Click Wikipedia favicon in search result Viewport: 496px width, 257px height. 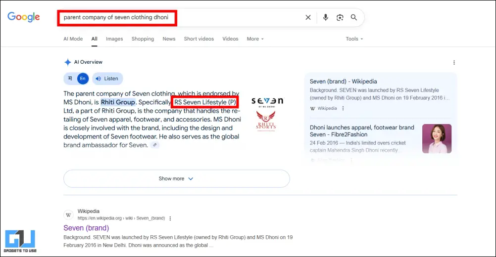coord(68,215)
